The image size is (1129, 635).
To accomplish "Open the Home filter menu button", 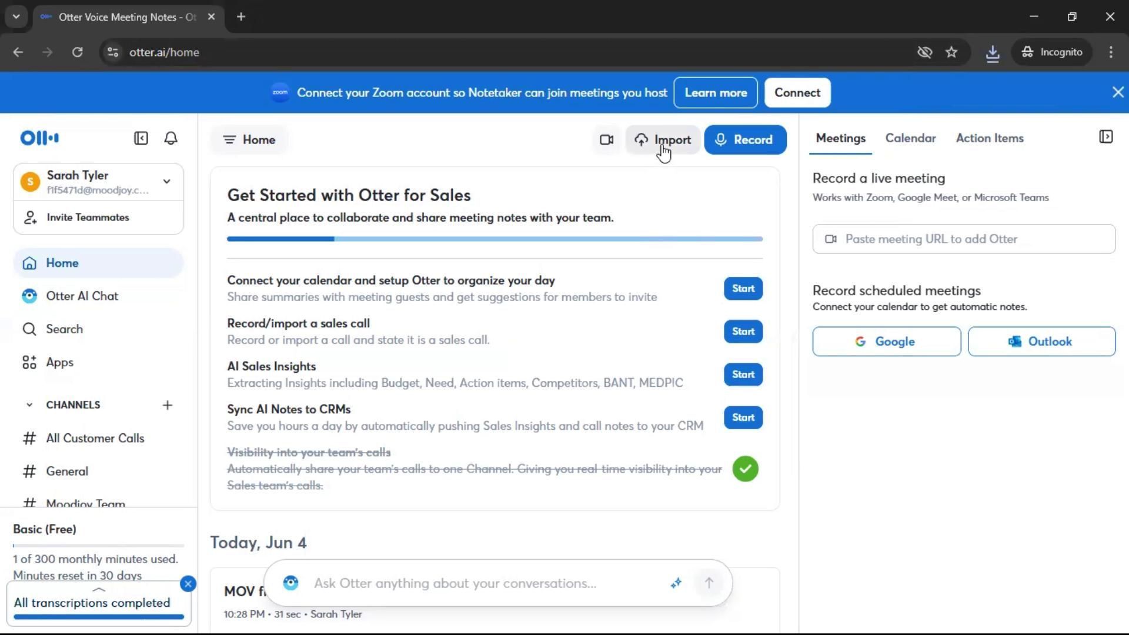I will click(249, 140).
